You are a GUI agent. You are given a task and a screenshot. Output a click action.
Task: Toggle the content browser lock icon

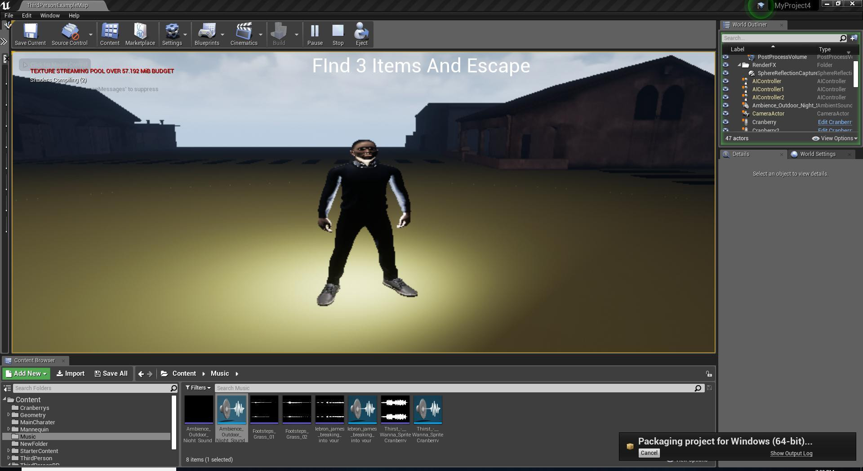(709, 374)
